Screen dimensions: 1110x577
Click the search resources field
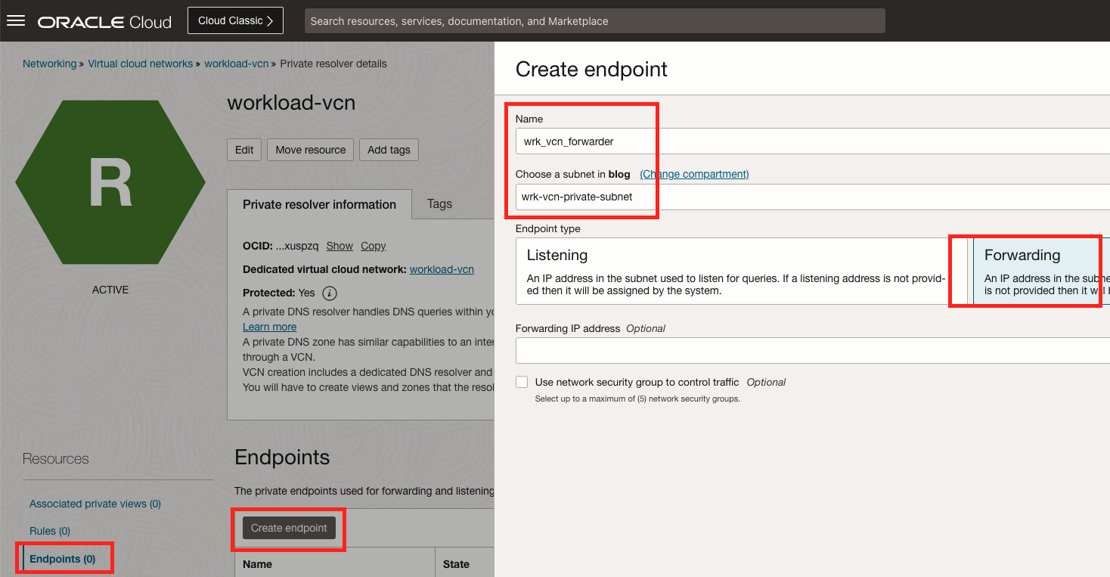coord(594,21)
